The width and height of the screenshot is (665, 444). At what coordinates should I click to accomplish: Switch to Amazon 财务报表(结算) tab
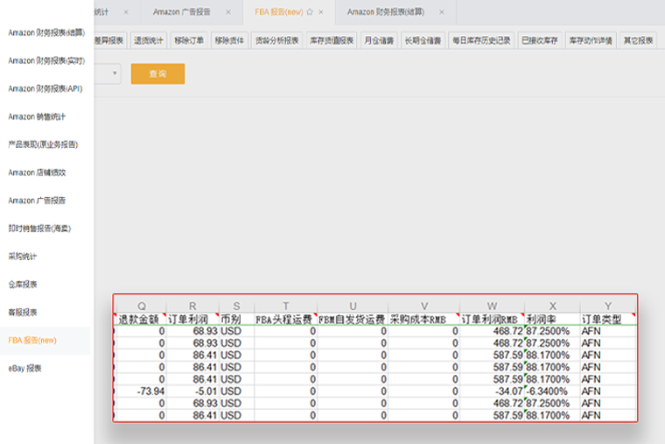pos(387,12)
